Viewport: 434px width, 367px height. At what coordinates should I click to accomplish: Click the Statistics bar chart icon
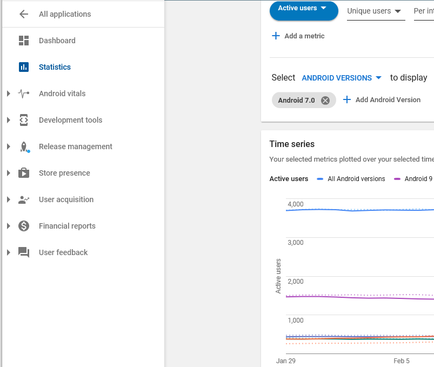[24, 67]
